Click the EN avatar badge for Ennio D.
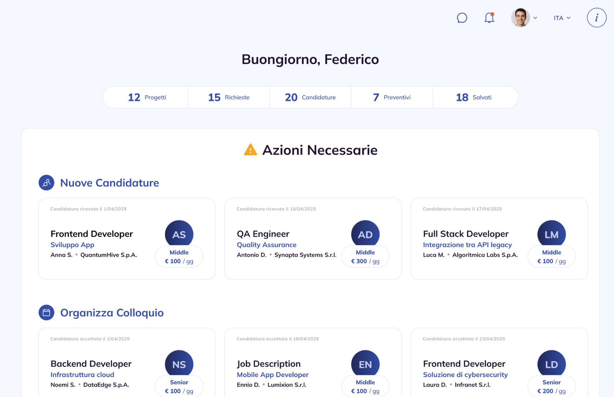This screenshot has width=614, height=397. tap(365, 364)
